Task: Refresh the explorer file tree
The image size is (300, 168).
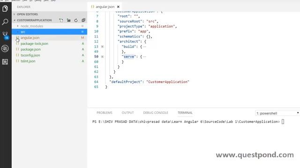Action: tap(76, 20)
